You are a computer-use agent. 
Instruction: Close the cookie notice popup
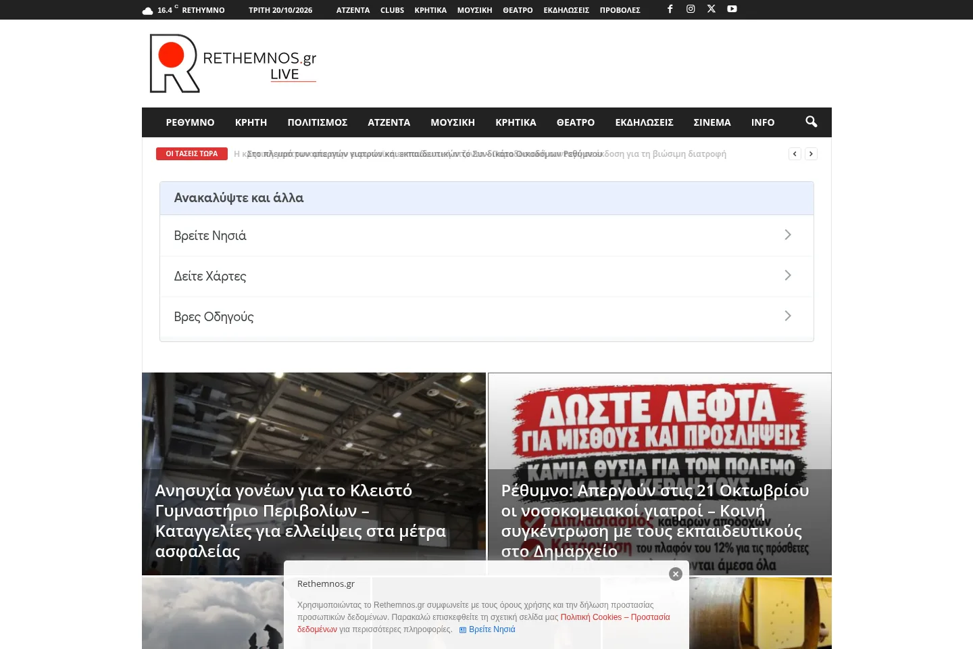click(676, 574)
